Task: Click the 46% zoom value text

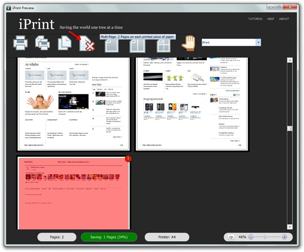Action: (x=242, y=237)
